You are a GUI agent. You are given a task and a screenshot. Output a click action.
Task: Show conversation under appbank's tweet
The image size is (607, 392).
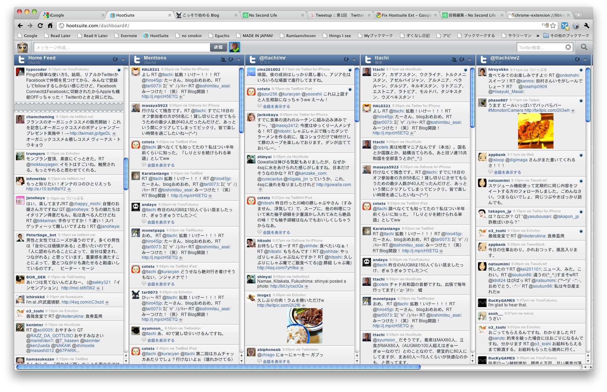point(507,172)
